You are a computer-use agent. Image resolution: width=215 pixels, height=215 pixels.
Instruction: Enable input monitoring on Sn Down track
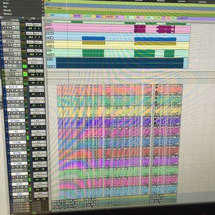(x=14, y=124)
